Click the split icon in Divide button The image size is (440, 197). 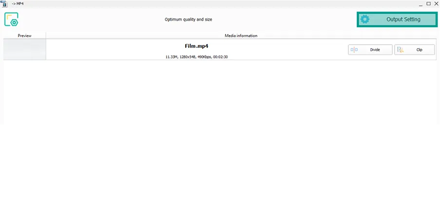pyautogui.click(x=354, y=50)
